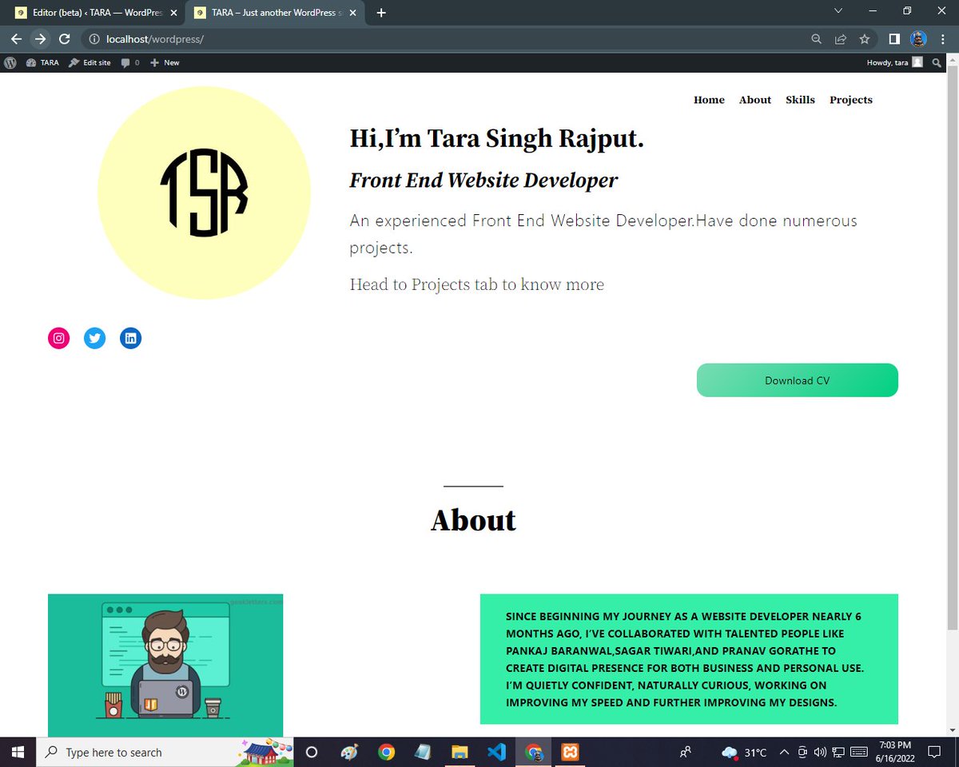Open the Comments bubble in admin bar
The height and width of the screenshot is (767, 959).
coord(129,62)
